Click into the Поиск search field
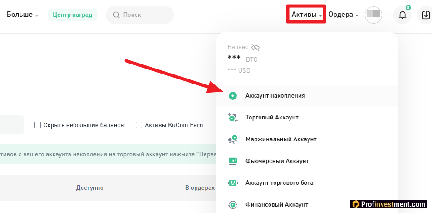The image size is (432, 213). pos(140,15)
